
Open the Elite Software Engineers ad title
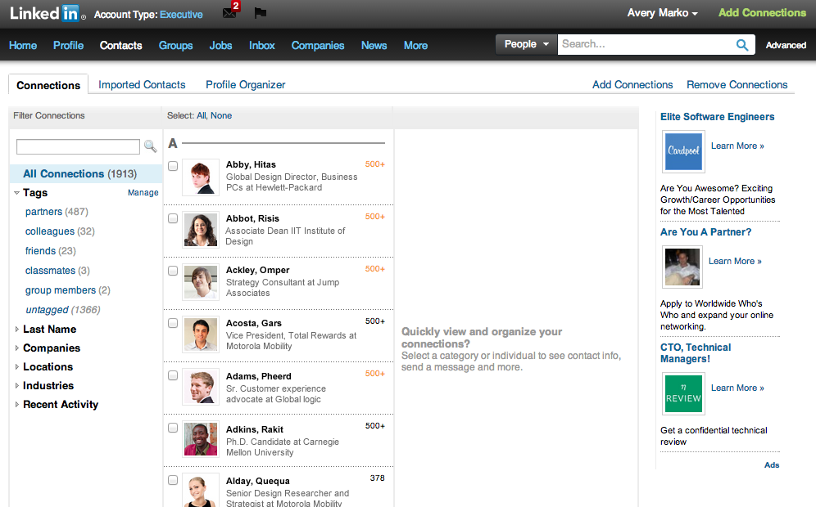click(717, 117)
